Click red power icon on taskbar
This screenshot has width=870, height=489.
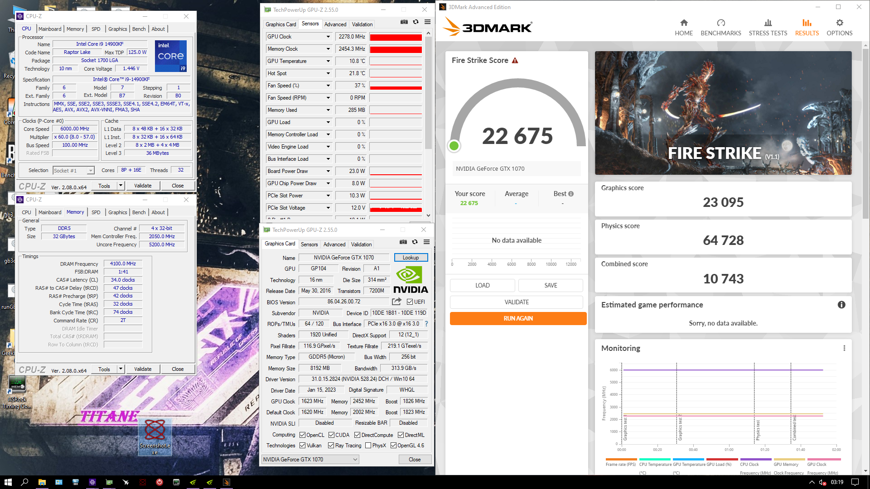click(159, 482)
